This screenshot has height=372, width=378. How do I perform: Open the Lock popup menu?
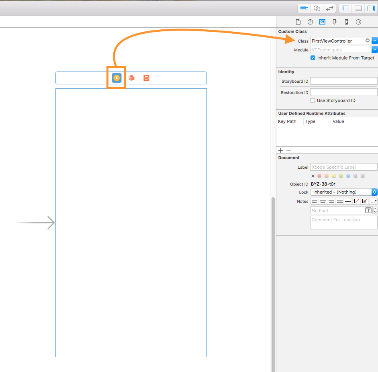(x=344, y=192)
